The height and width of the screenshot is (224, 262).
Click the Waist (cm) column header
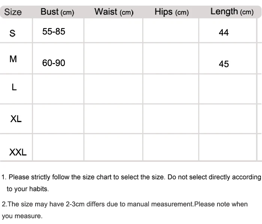click(x=114, y=12)
